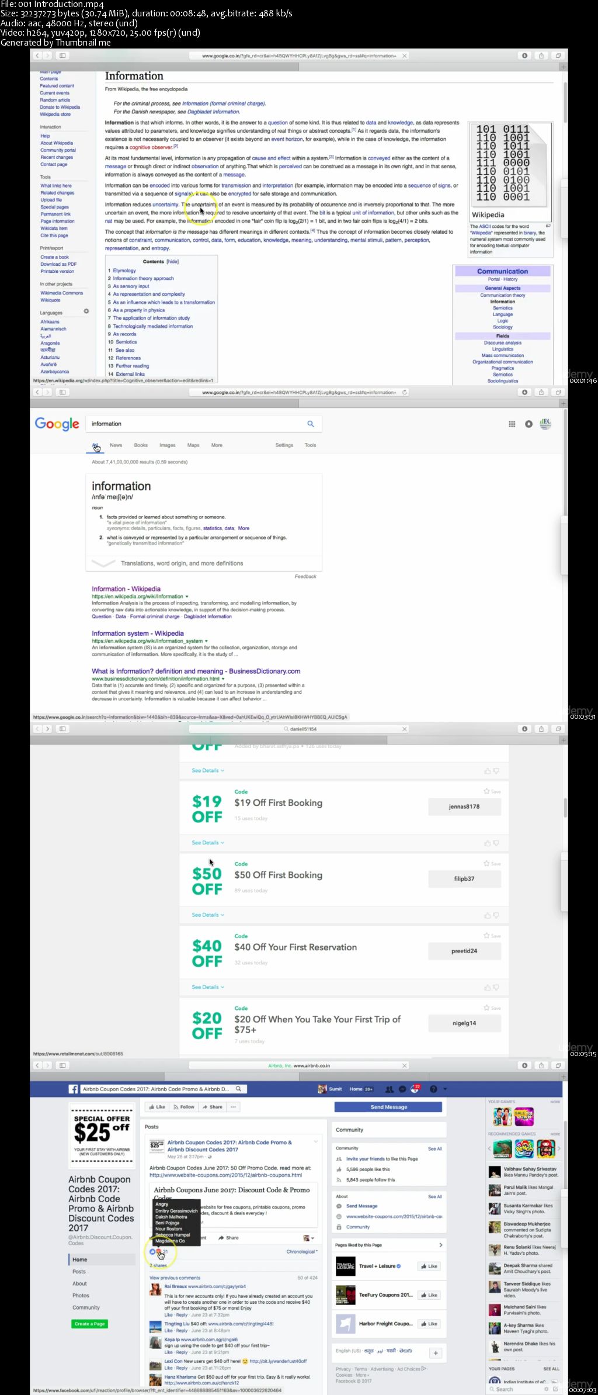
Task: Show all tabs in the Google results Safari window
Action: [x=558, y=392]
